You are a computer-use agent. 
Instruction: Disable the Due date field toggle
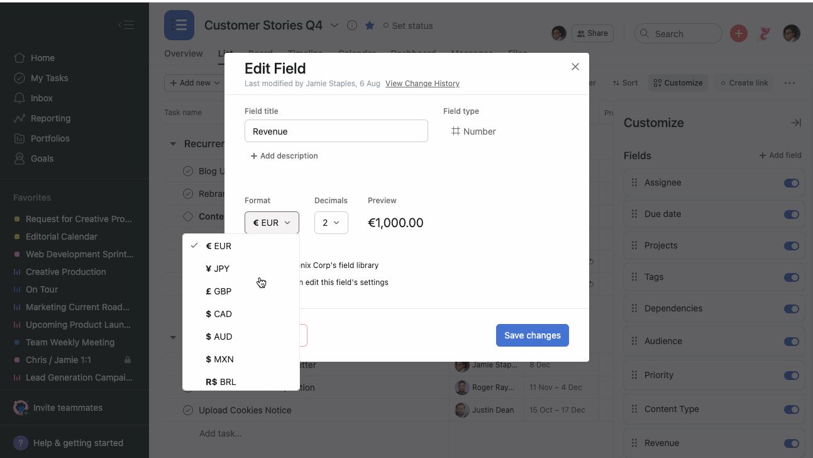tap(791, 215)
